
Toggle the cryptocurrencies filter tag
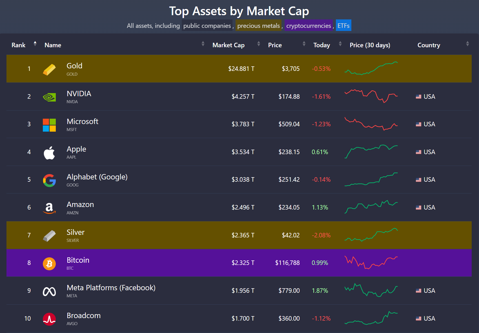[309, 26]
